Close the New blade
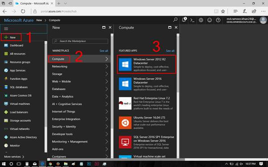Viewport: 268px width, 167px height. click(110, 28)
